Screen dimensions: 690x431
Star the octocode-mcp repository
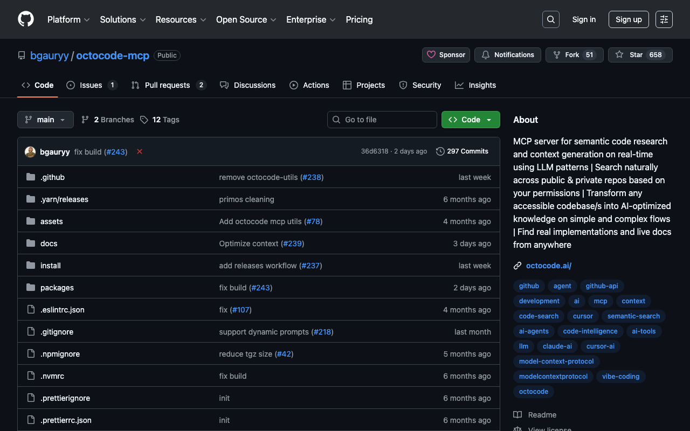[640, 55]
